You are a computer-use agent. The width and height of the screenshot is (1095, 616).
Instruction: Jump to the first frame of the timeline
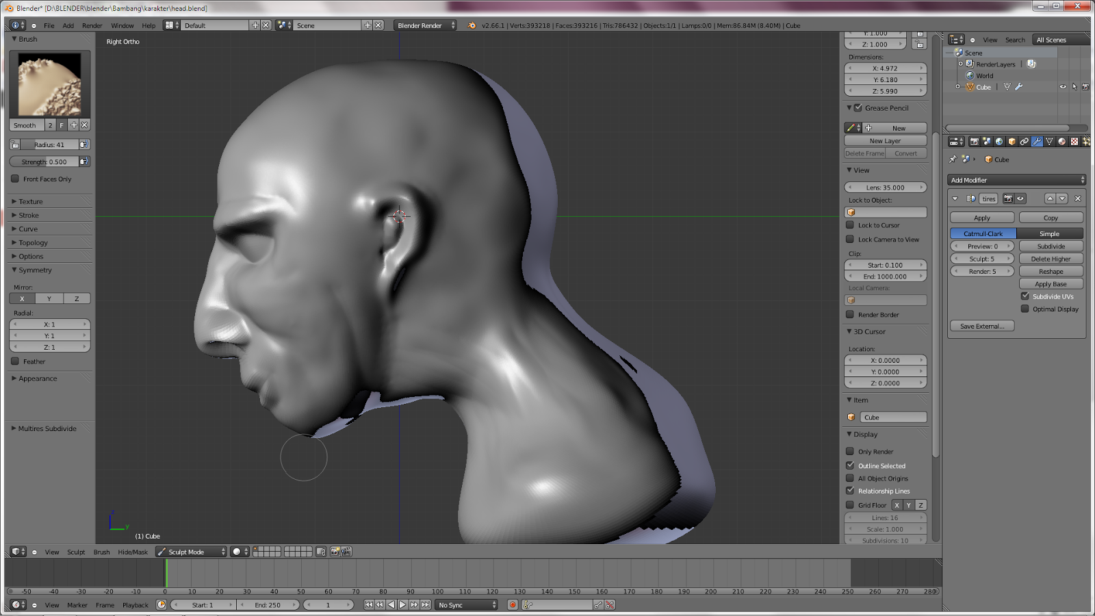tap(369, 605)
